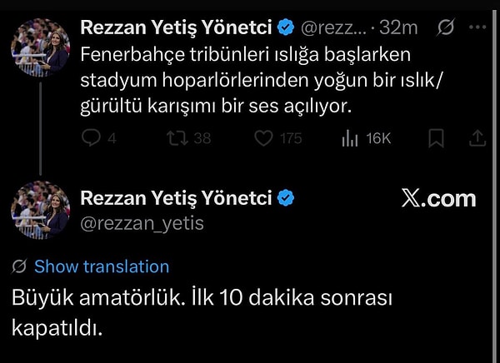Open the @rezzan_yetis handle profile

tap(142, 223)
